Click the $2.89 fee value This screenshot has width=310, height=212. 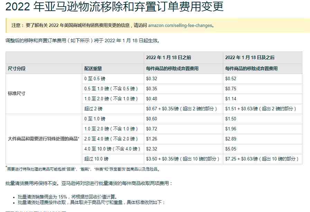tap(231, 139)
